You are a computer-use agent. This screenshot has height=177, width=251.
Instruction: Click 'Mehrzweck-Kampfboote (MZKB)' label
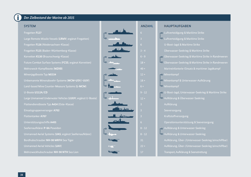pos(43,69)
